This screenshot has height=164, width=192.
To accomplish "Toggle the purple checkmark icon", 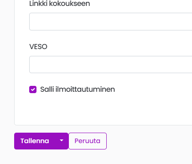I will pyautogui.click(x=33, y=89).
